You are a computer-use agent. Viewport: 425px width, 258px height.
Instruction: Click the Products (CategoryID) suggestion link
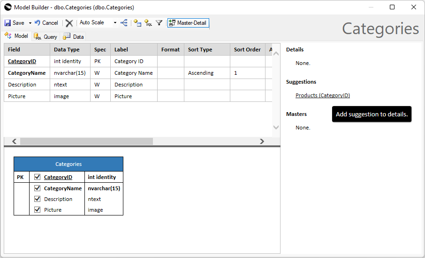pyautogui.click(x=322, y=95)
